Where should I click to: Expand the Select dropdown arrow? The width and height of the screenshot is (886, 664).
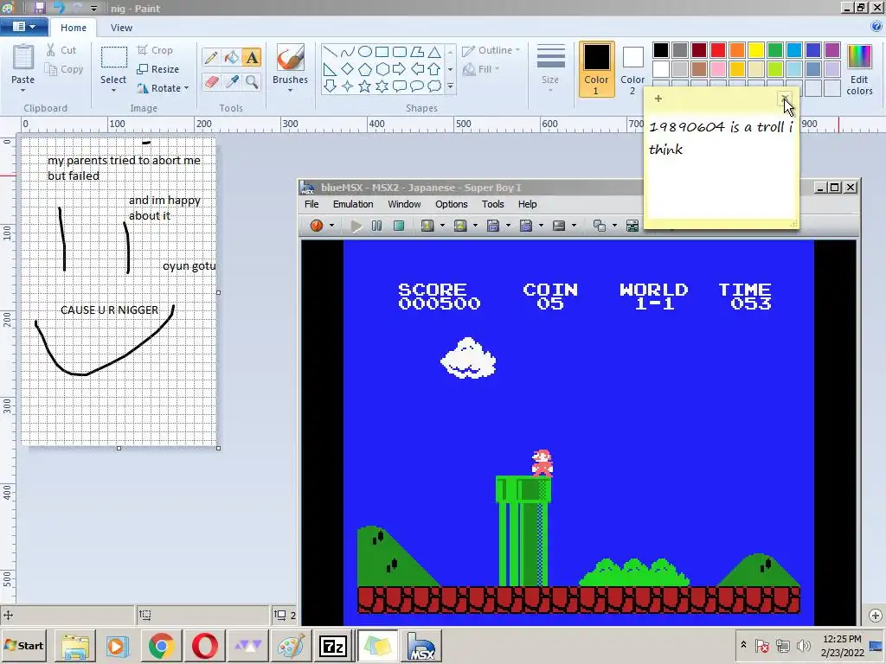[x=113, y=90]
